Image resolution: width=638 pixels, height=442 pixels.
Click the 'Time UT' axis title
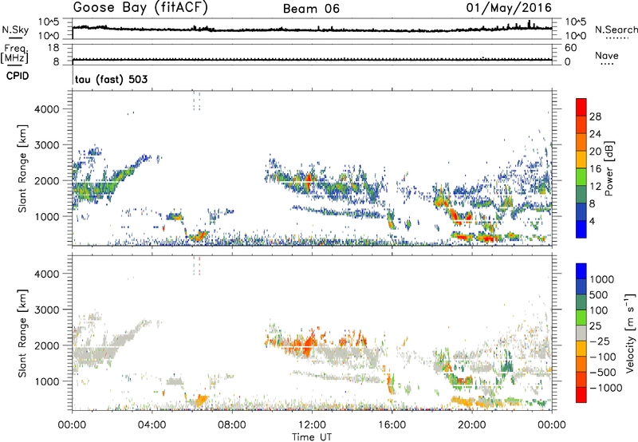point(312,437)
